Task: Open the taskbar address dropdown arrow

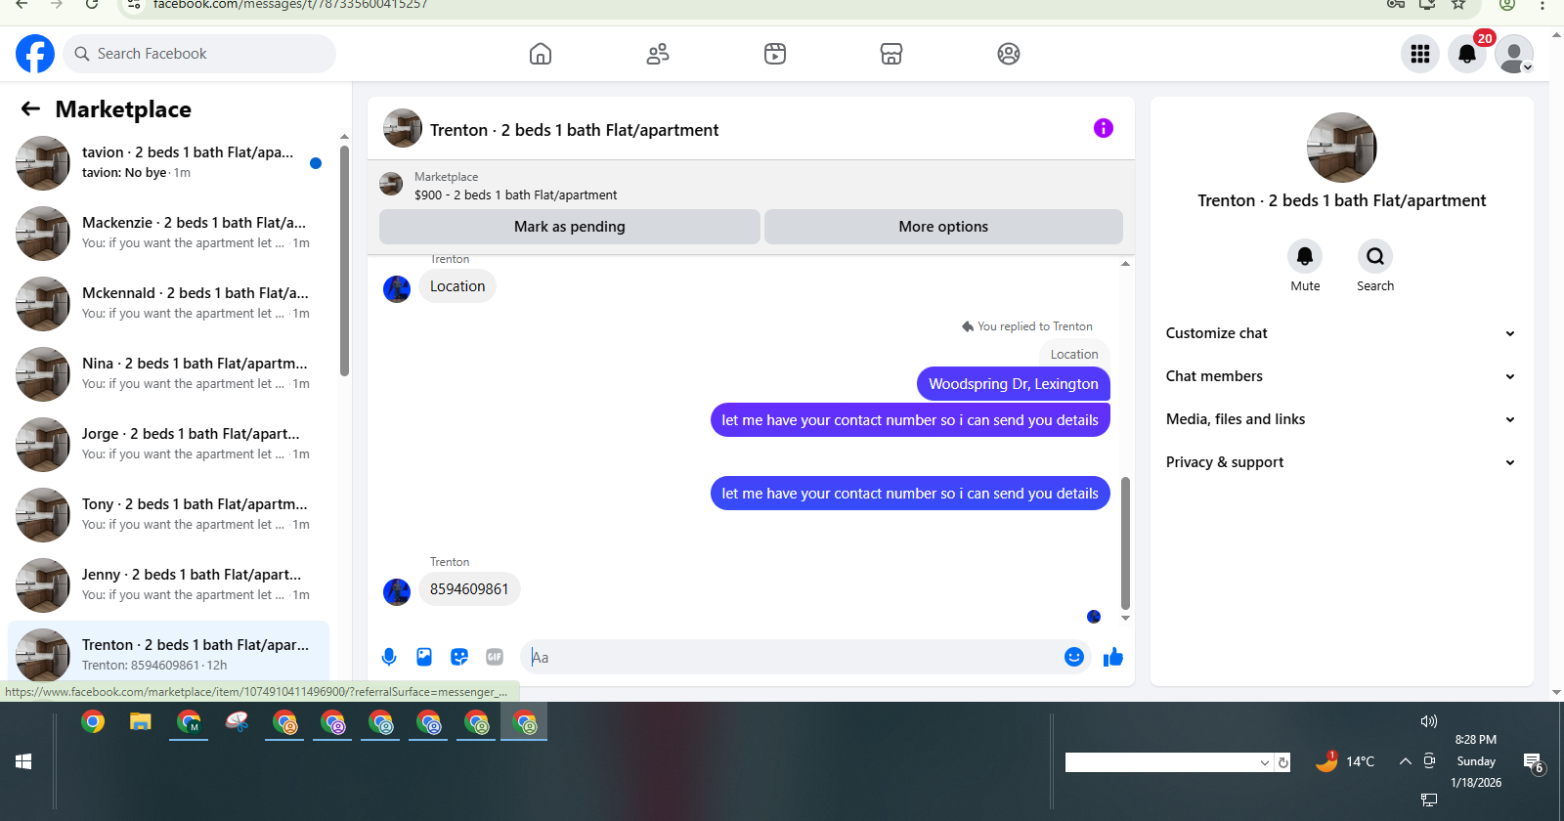Action: 1265,762
